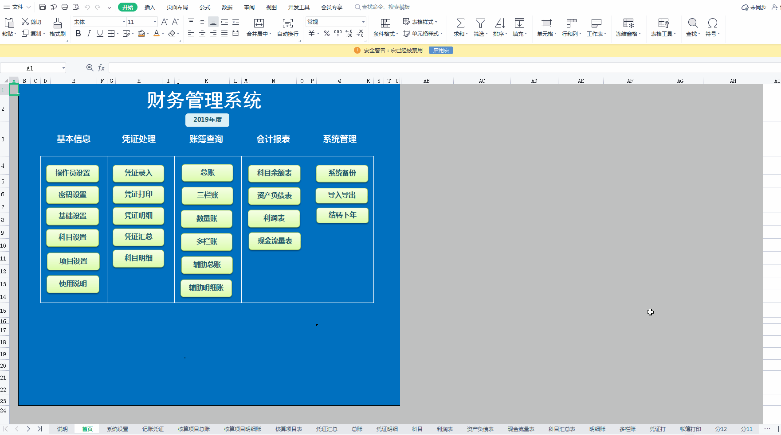Switch to the 总账 sheet tab

click(357, 429)
